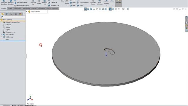Image resolution: width=188 pixels, height=106 pixels.
Task: Select the Scale feature
Action: (x=80, y=6)
